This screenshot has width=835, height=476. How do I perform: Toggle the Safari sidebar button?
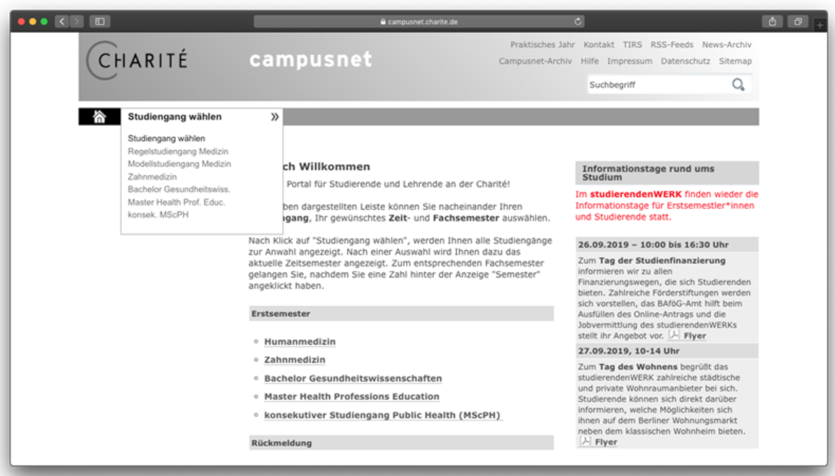click(x=99, y=21)
